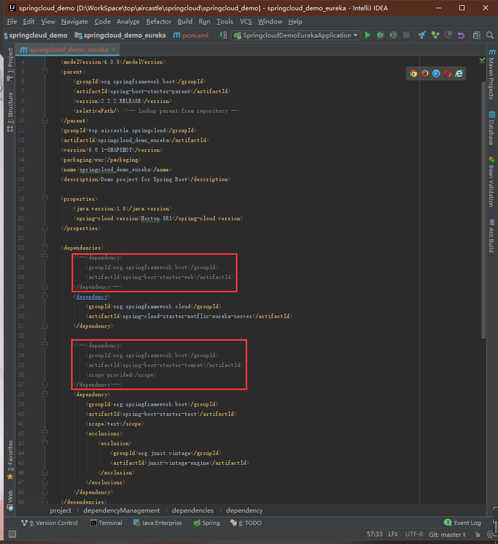Collapse the parent tag fold marker
Image resolution: width=498 pixels, height=544 pixels.
point(45,72)
